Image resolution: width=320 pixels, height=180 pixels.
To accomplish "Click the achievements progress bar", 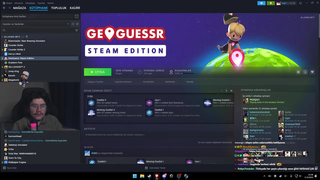I will 187,73.
